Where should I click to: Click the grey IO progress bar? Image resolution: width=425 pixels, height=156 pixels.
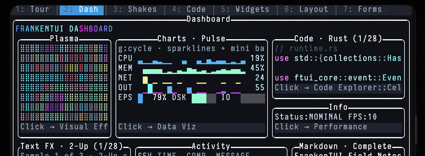(253, 98)
